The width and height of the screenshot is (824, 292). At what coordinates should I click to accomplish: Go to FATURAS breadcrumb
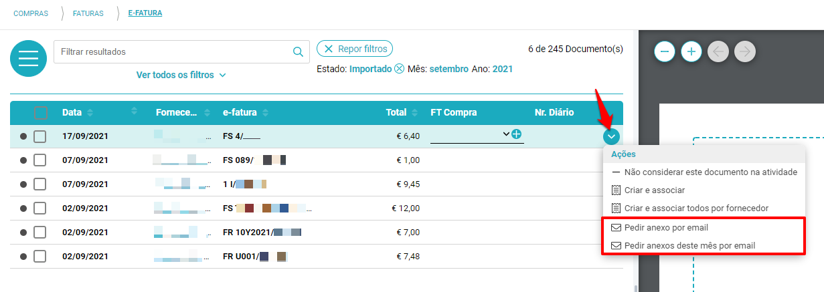89,13
